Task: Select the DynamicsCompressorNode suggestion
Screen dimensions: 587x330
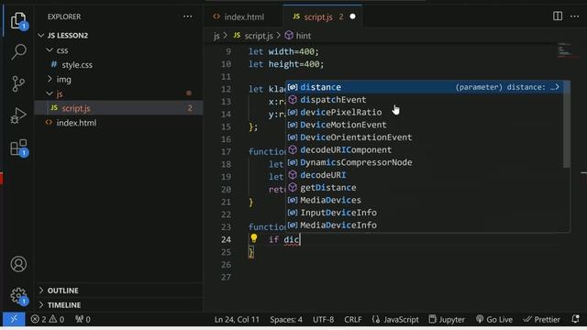Action: [x=425, y=162]
